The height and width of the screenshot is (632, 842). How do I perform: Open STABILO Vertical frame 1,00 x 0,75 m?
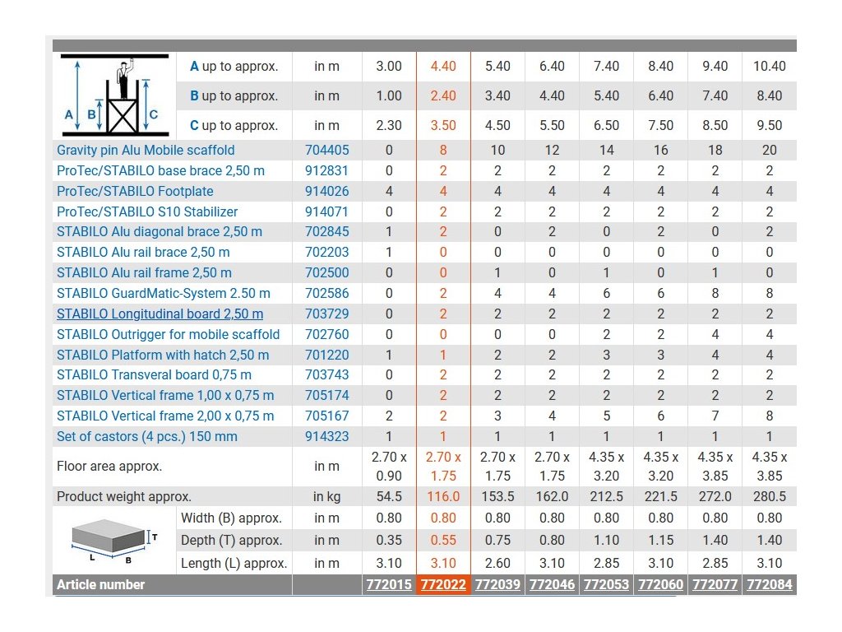tap(165, 395)
